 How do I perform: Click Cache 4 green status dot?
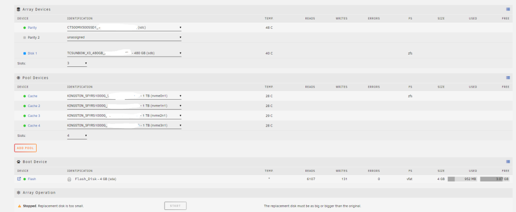pos(25,126)
